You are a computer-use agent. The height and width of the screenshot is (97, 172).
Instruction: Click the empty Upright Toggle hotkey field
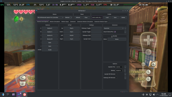96,32
